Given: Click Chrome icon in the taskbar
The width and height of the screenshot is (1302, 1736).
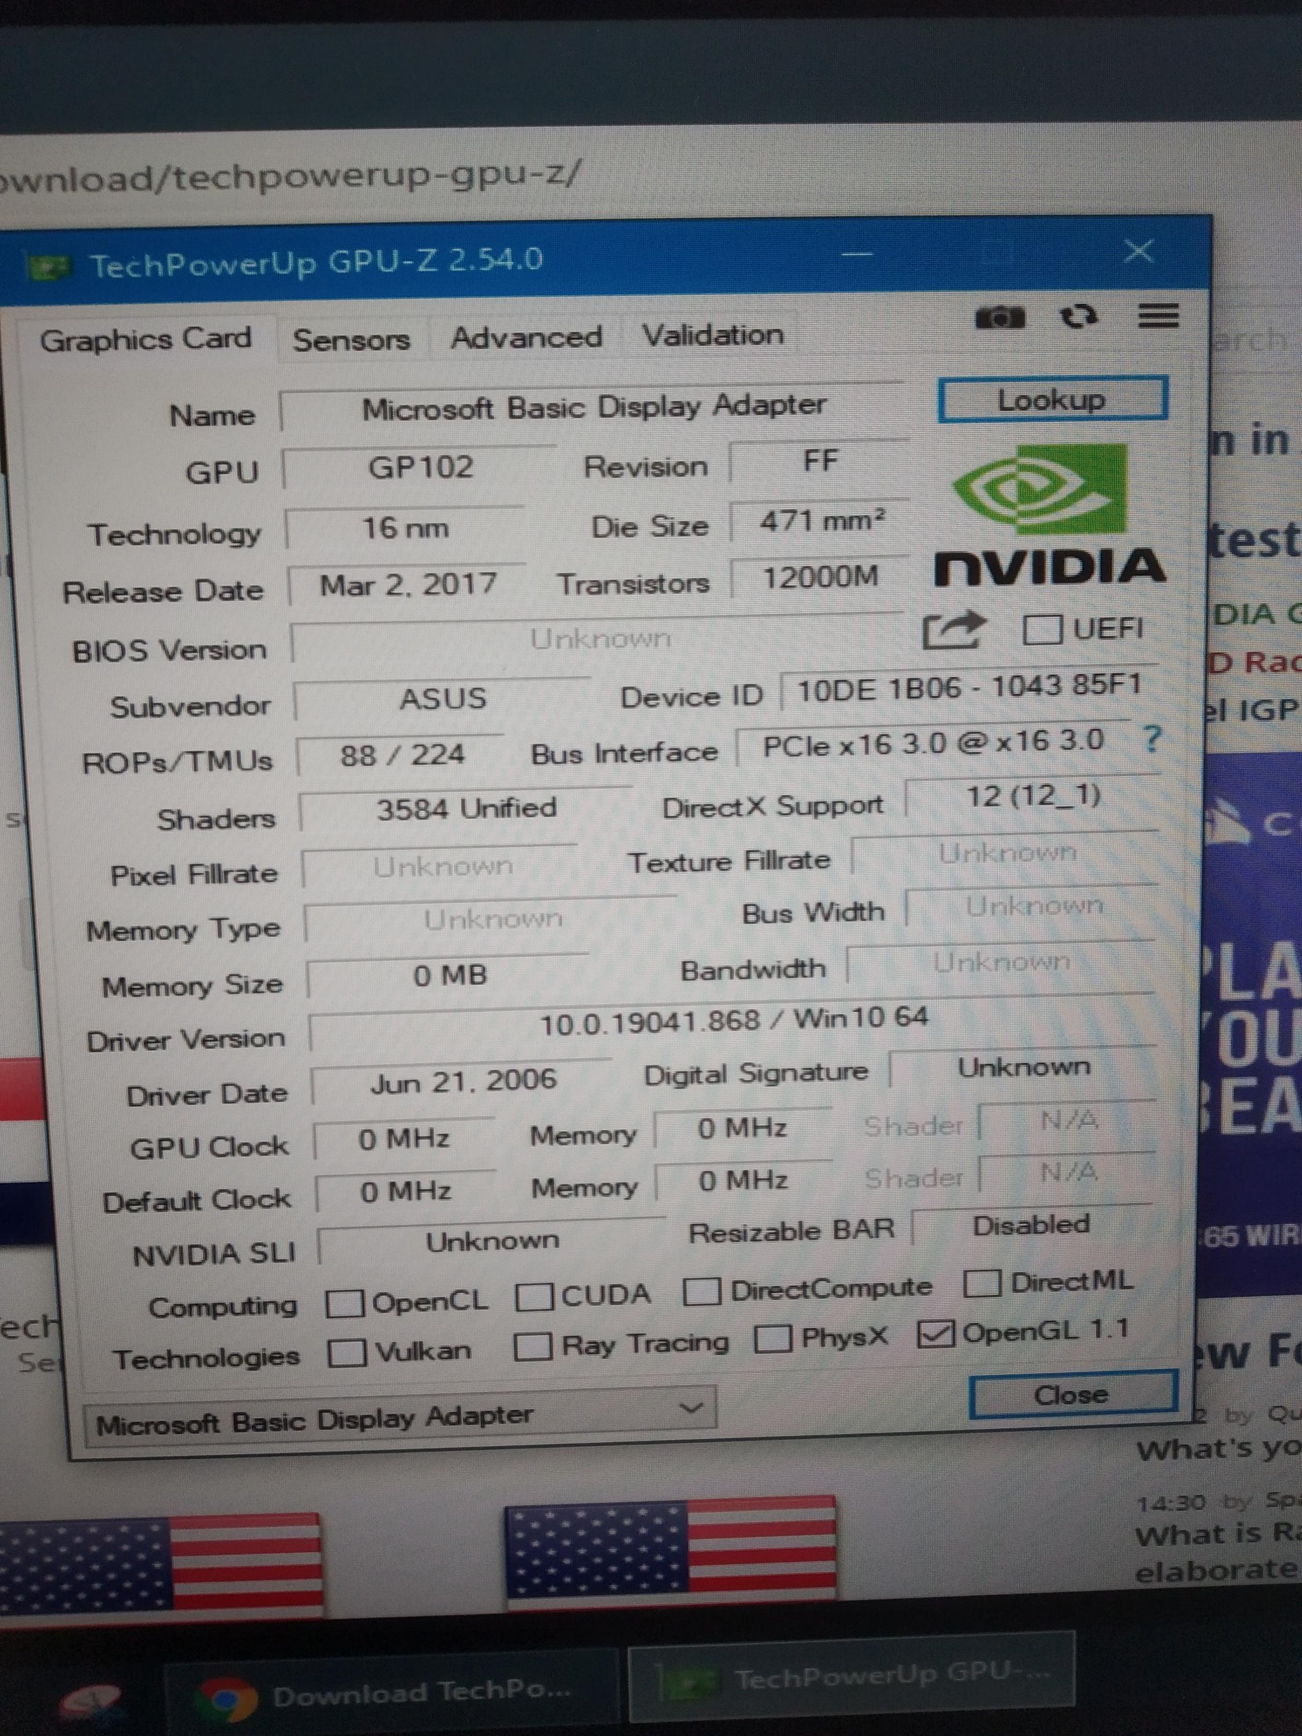Looking at the screenshot, I should pyautogui.click(x=227, y=1698).
